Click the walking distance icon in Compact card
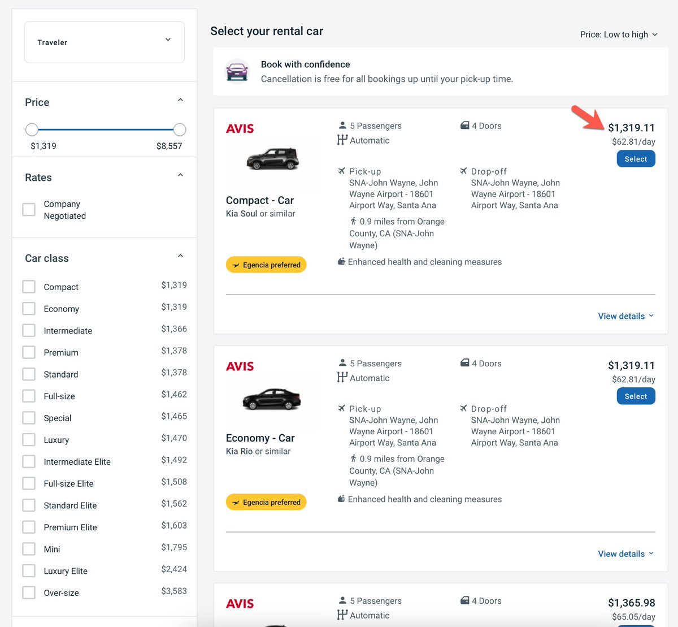 click(354, 221)
